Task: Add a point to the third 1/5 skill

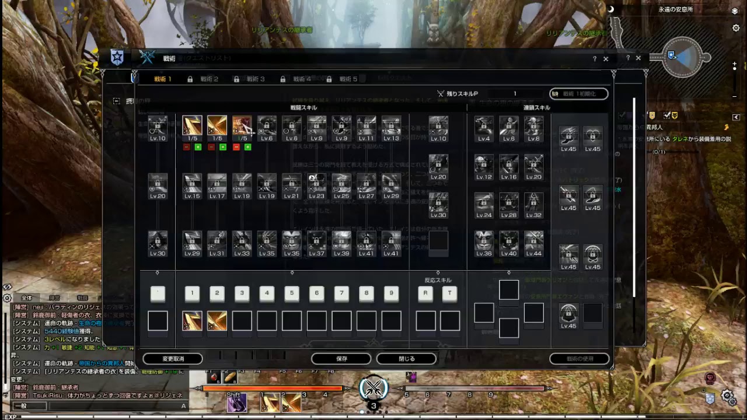Action: 248,147
